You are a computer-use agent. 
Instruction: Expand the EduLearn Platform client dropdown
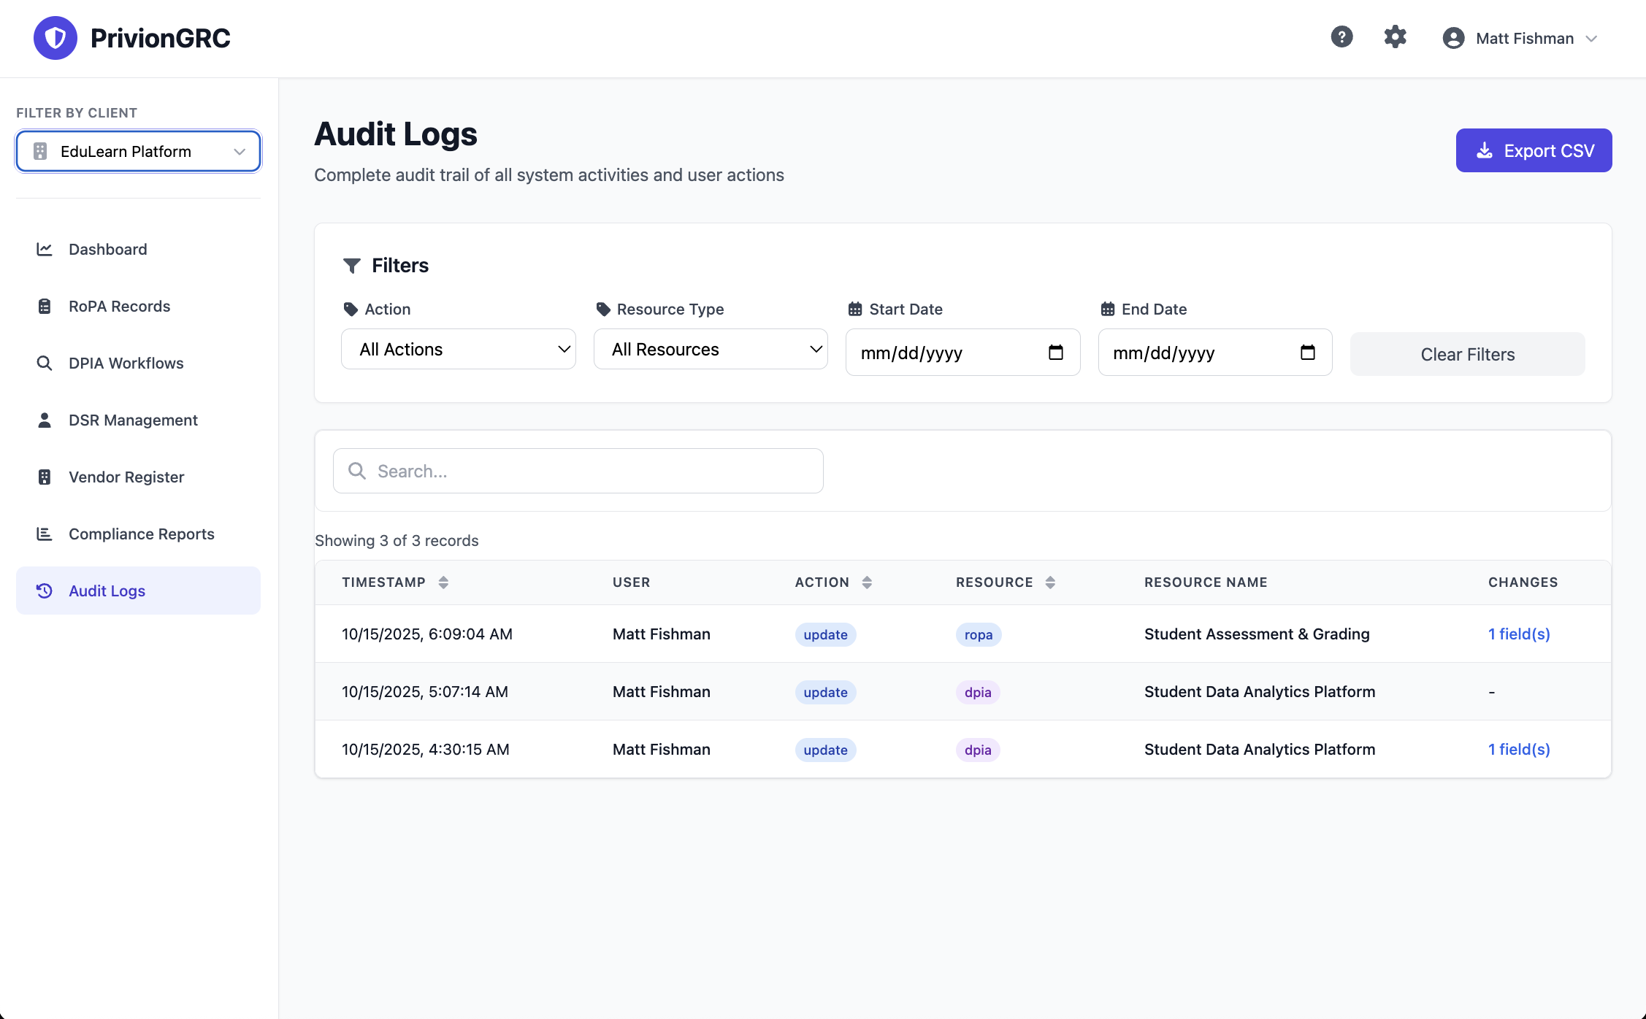point(139,151)
